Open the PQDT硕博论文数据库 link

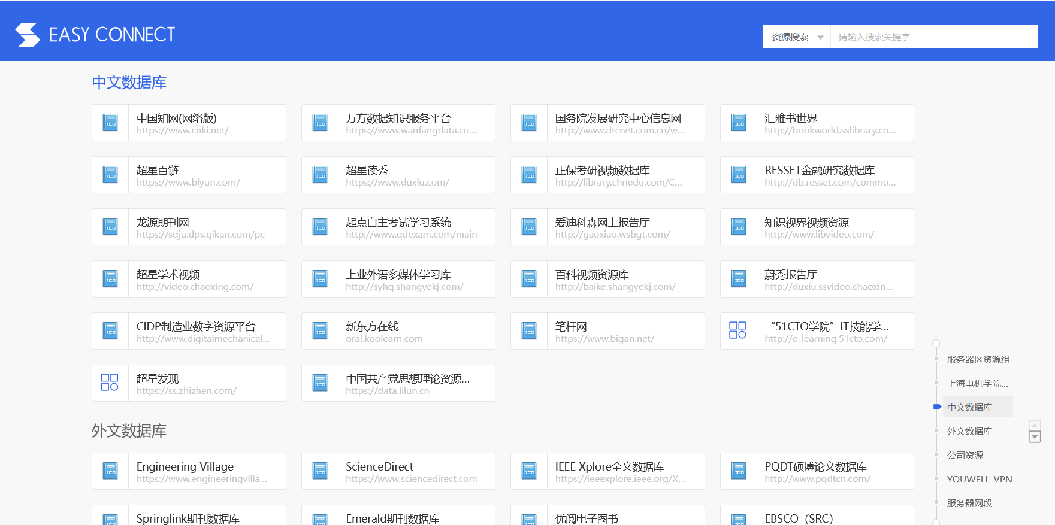tap(817, 471)
